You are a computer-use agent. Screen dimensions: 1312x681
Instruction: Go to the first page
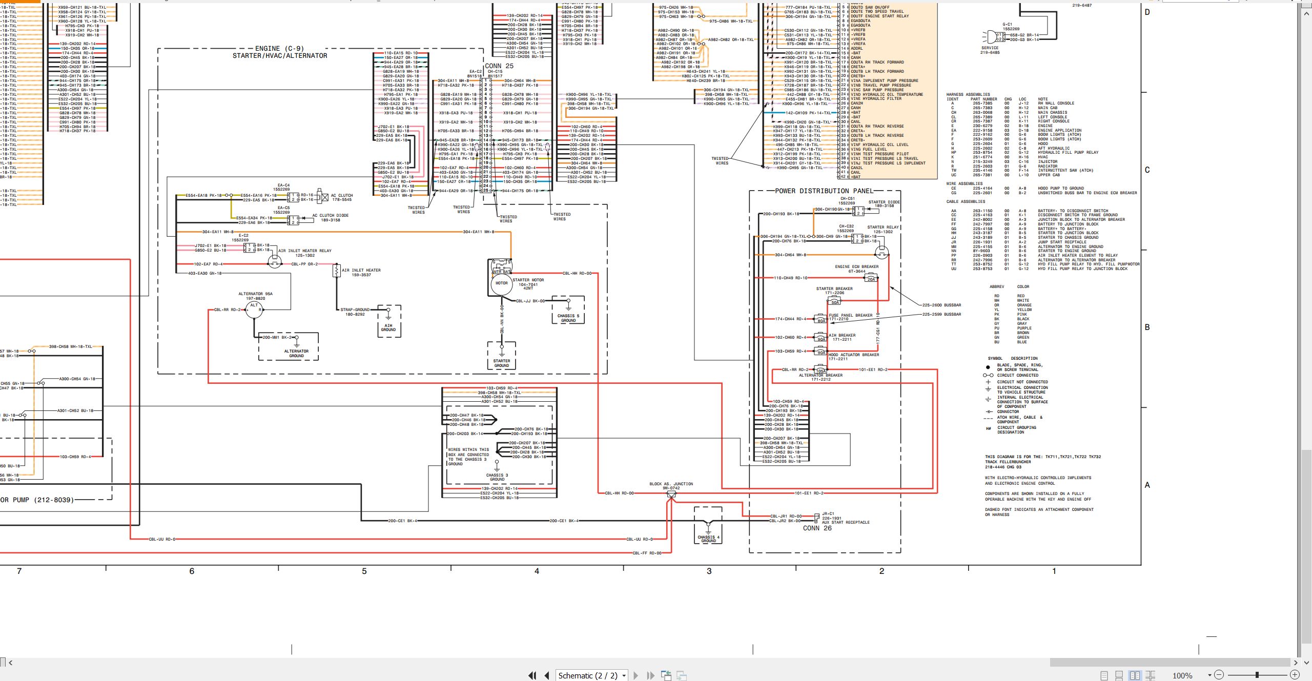click(x=532, y=675)
